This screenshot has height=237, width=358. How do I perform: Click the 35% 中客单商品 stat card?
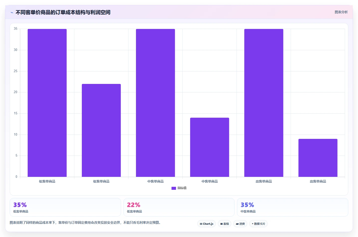tap(293, 207)
